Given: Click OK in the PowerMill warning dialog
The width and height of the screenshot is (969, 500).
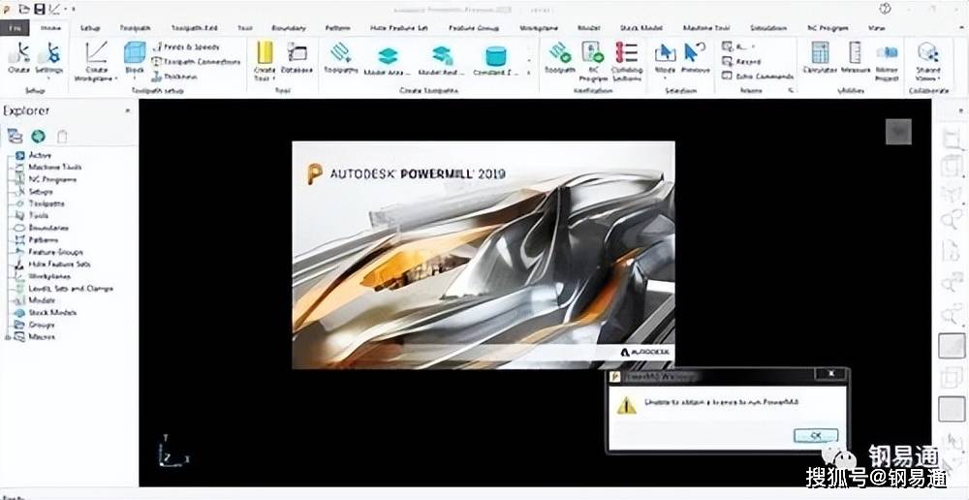Looking at the screenshot, I should (815, 436).
